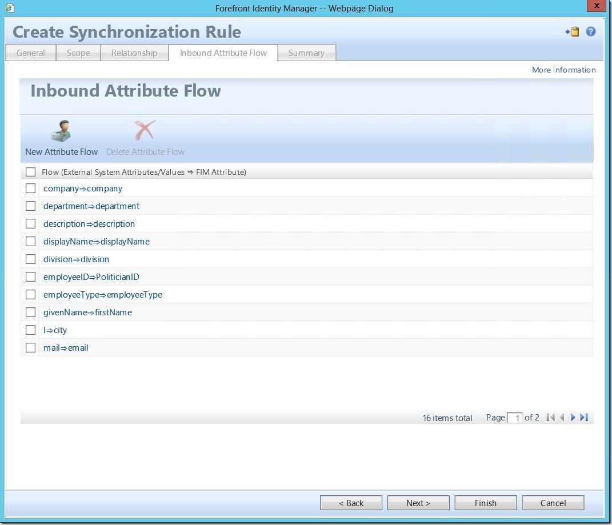Viewport: 612px width, 525px height.
Task: Click the Delete Attribute Flow red X icon
Action: [x=145, y=130]
